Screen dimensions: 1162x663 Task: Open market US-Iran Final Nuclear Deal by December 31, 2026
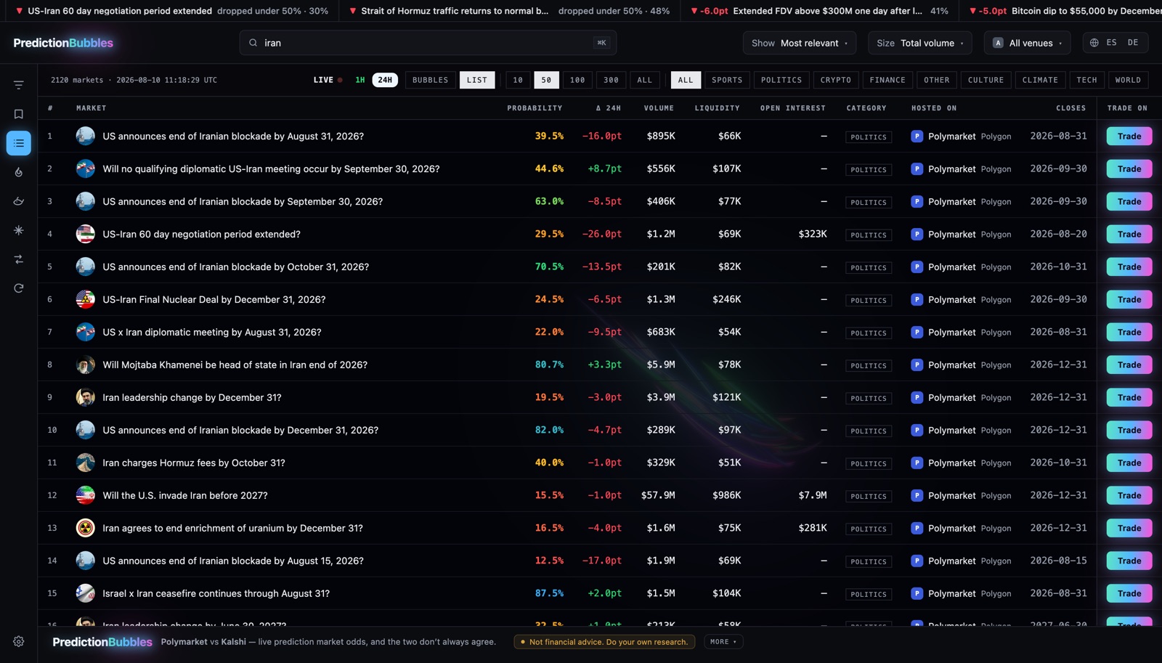pyautogui.click(x=214, y=299)
